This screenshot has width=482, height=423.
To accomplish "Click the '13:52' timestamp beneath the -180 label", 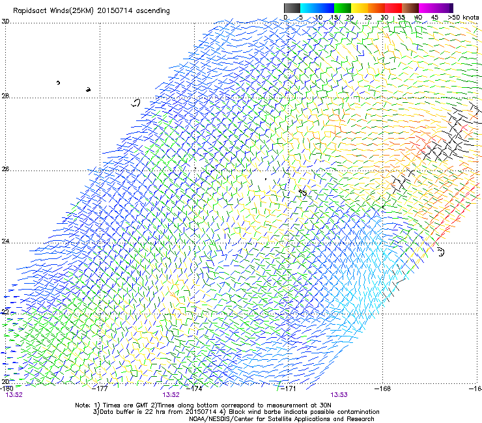I will (14, 395).
